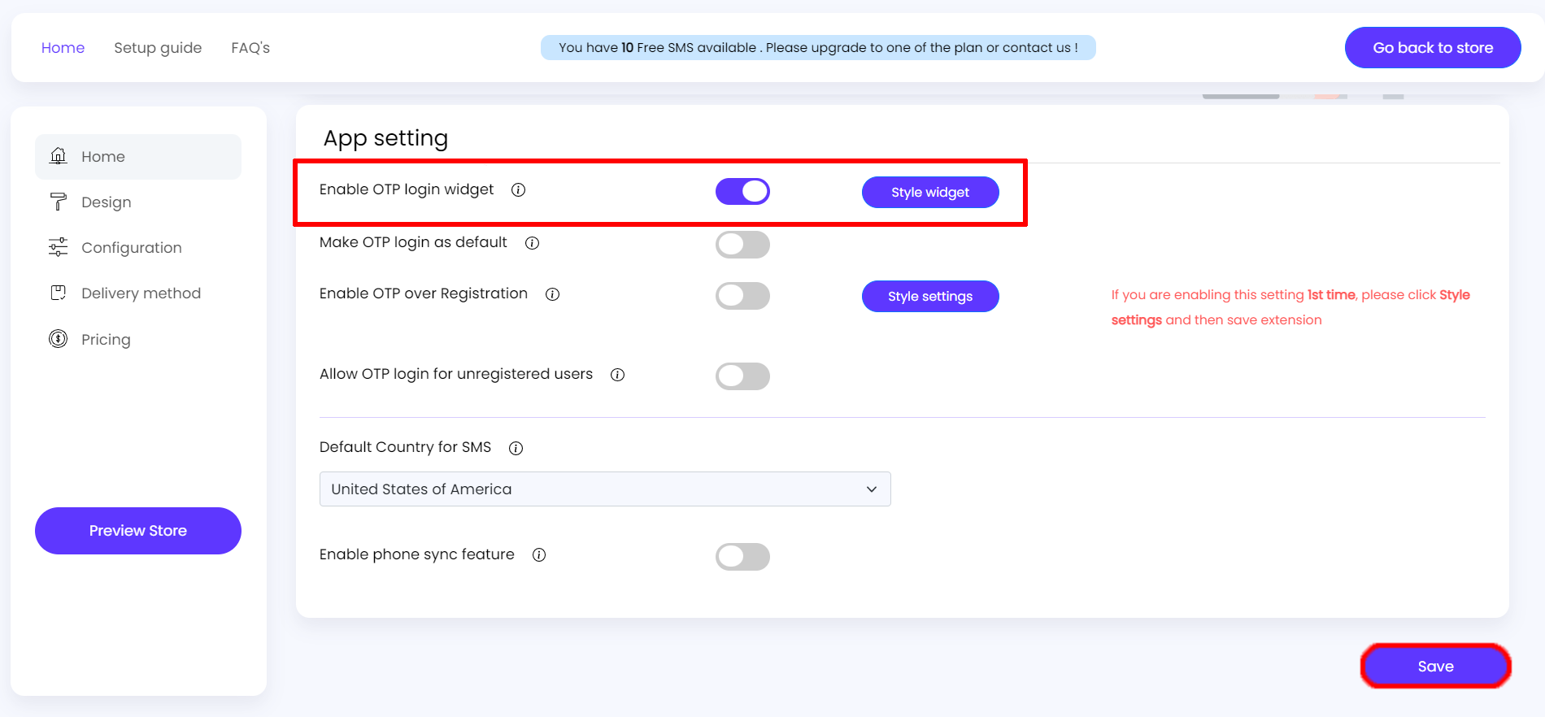The height and width of the screenshot is (717, 1545).
Task: Go to the FAQ's tab
Action: 250,48
